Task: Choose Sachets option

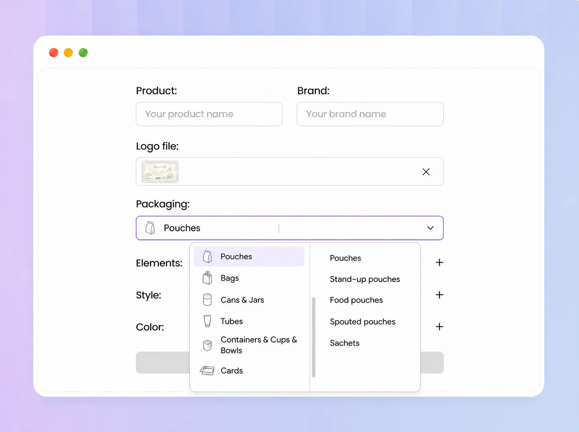Action: [344, 343]
